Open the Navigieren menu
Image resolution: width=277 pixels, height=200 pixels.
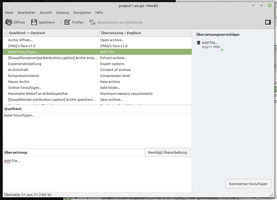82,12
